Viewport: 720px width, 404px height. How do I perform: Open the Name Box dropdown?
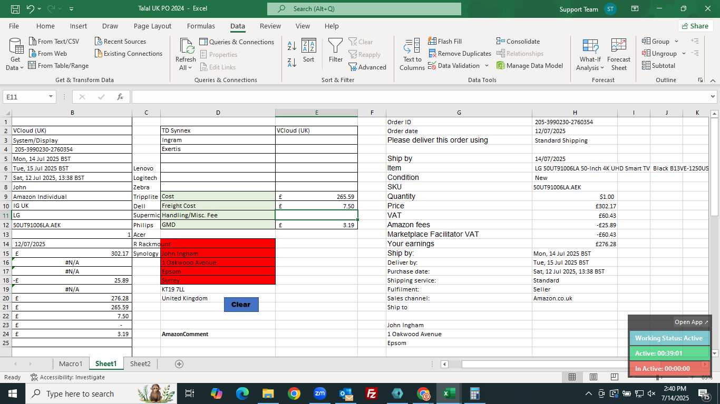[51, 97]
